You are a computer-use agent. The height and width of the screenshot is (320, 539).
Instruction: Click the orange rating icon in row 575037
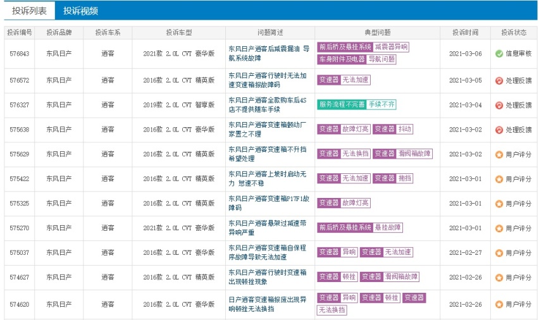[x=499, y=253]
